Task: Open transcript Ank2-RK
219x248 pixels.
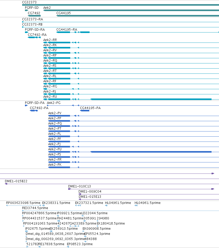Action: (50, 45)
